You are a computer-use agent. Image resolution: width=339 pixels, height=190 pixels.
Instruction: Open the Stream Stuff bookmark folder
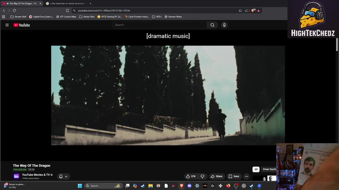[18, 17]
